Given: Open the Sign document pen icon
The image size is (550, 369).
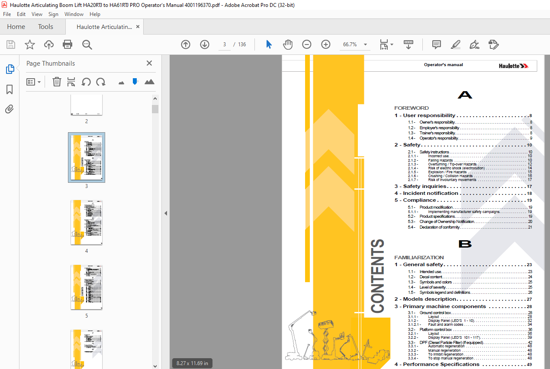Looking at the screenshot, I should click(x=474, y=45).
